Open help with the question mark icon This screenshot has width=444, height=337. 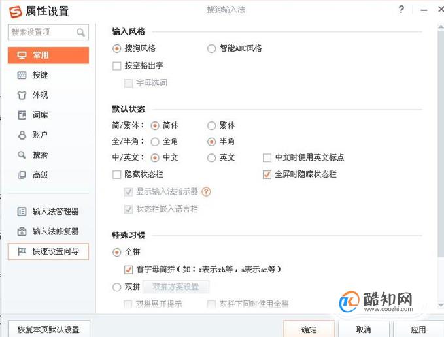point(401,10)
